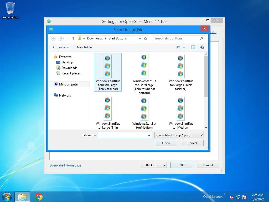The image size is (269, 202).
Task: Click the muted volume tray icon
Action: tap(232, 197)
